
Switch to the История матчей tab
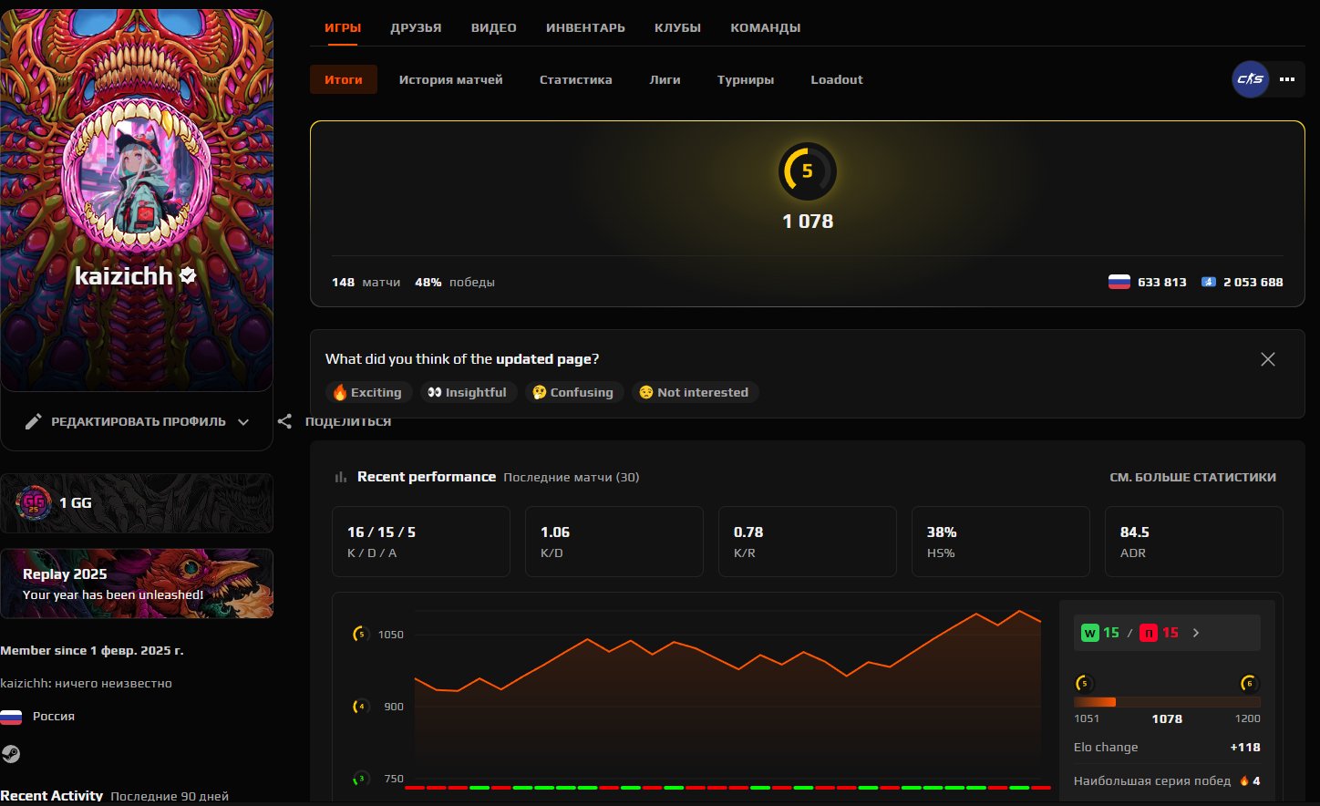[x=450, y=79]
